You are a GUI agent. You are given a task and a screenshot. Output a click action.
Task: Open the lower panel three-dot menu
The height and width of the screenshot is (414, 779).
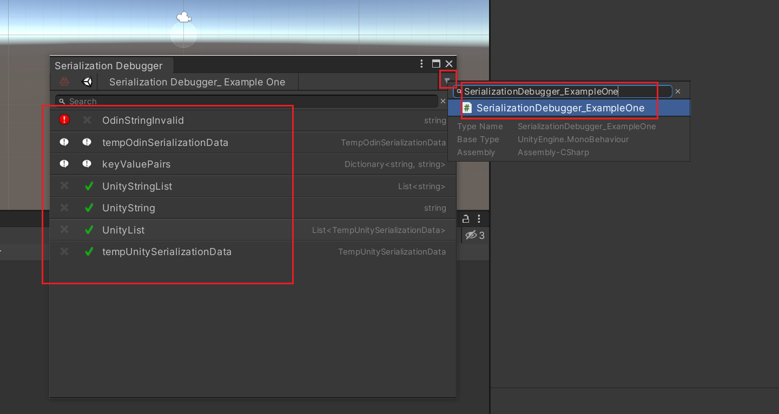479,219
